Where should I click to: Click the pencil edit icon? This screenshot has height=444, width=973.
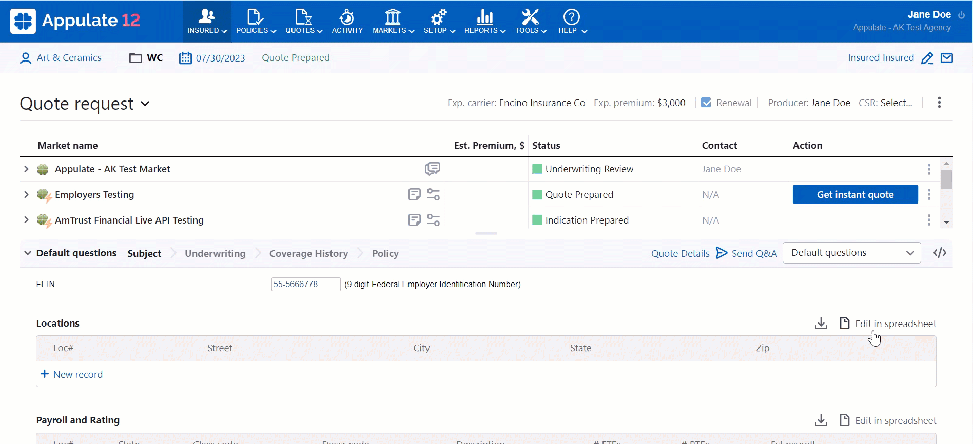[927, 58]
